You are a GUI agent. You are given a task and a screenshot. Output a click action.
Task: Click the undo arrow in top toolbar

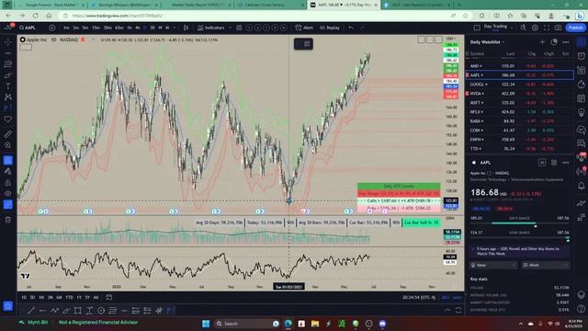point(351,28)
